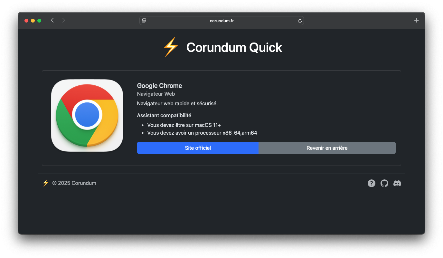Click the Corundum Quick page title
Image resolution: width=443 pixels, height=258 pixels.
[x=234, y=47]
